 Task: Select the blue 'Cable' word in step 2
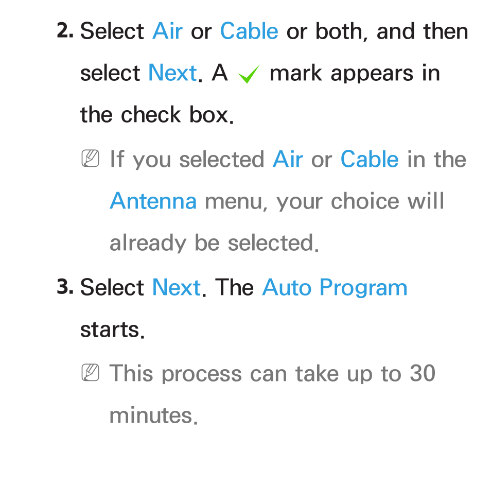[249, 31]
